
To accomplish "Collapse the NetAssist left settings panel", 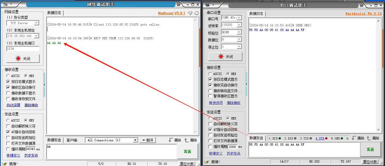I will (x=45, y=85).
